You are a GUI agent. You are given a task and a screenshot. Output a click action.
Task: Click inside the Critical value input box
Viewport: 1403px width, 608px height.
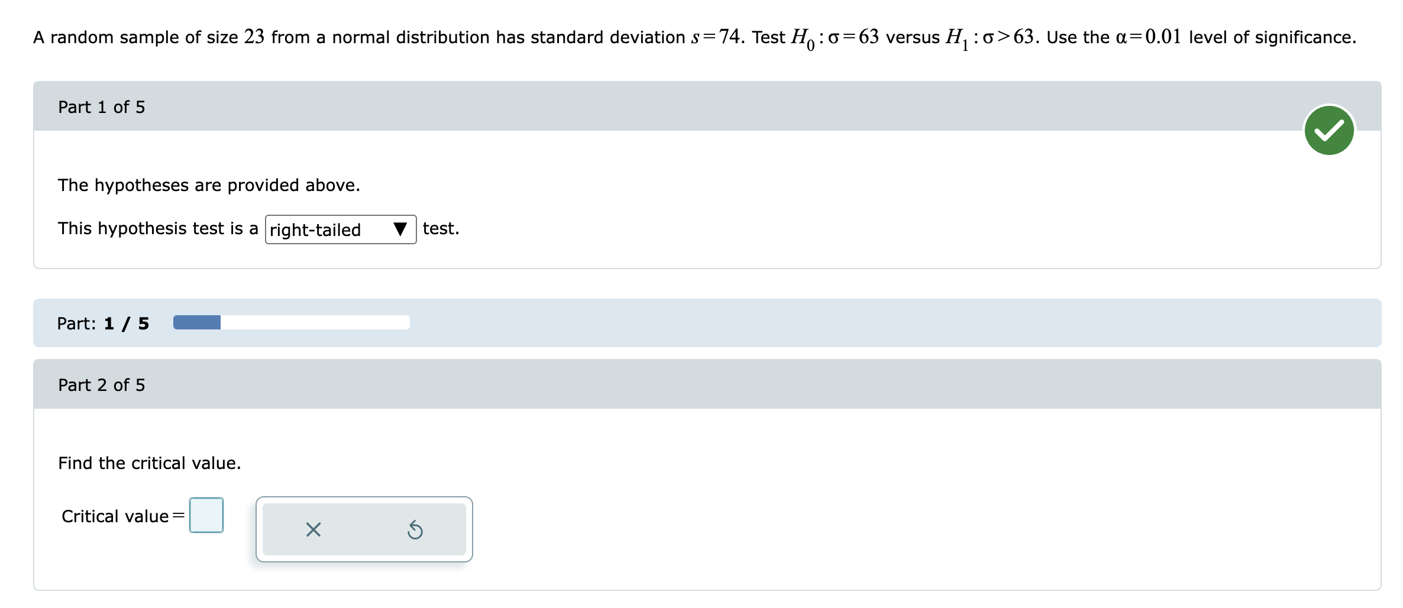coord(206,515)
